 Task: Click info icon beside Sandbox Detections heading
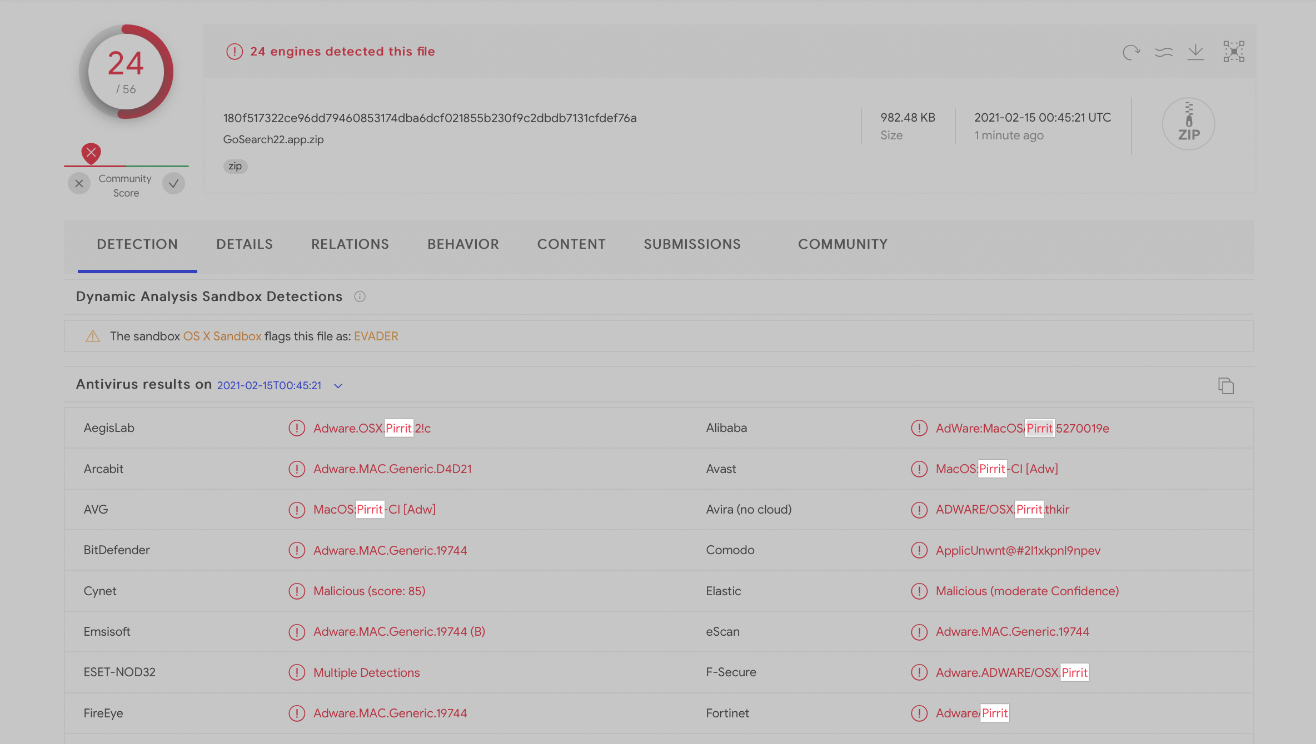coord(360,296)
